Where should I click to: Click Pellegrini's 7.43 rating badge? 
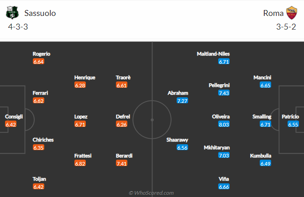tap(224, 93)
